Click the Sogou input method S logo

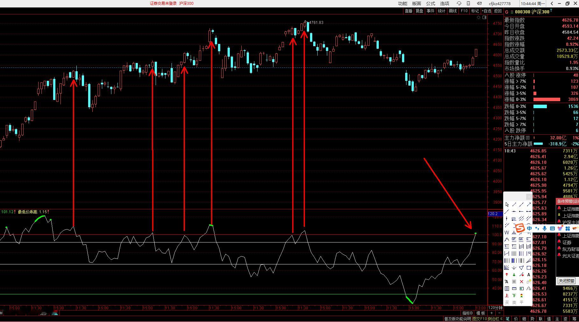[x=520, y=228]
